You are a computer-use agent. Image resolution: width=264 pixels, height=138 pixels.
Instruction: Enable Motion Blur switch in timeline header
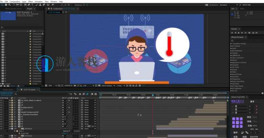[x=83, y=94]
